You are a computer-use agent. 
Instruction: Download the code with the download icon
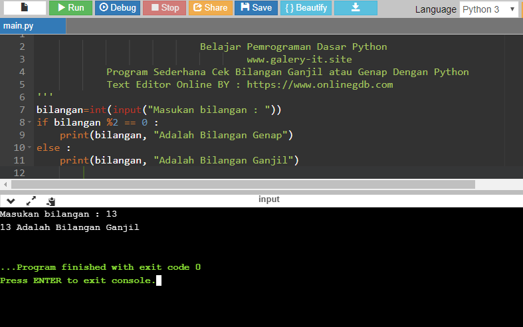(355, 8)
